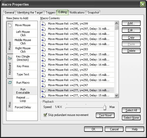Click the Add... button
The width and height of the screenshot is (147, 138).
coord(131,23)
